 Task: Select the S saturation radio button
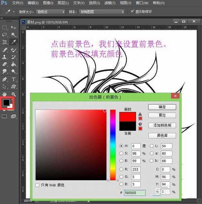(122, 153)
